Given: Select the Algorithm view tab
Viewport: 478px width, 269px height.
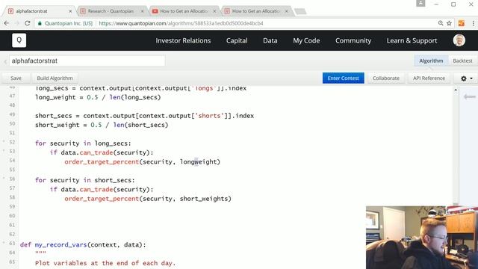Looking at the screenshot, I should click(x=431, y=61).
